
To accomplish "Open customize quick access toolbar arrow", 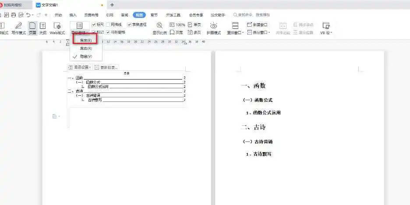I will [46, 15].
